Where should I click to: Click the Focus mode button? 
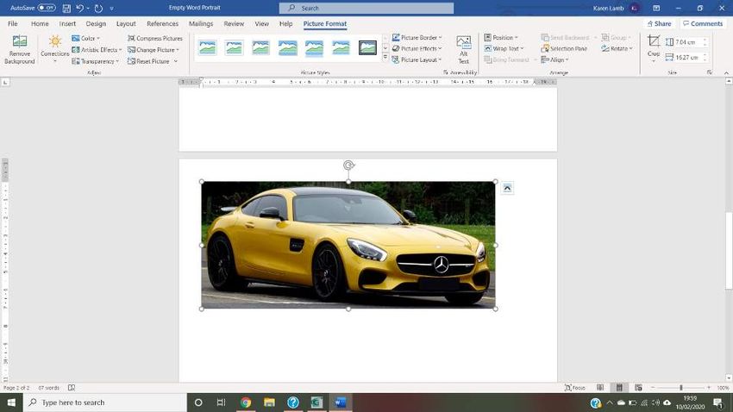[x=575, y=387]
